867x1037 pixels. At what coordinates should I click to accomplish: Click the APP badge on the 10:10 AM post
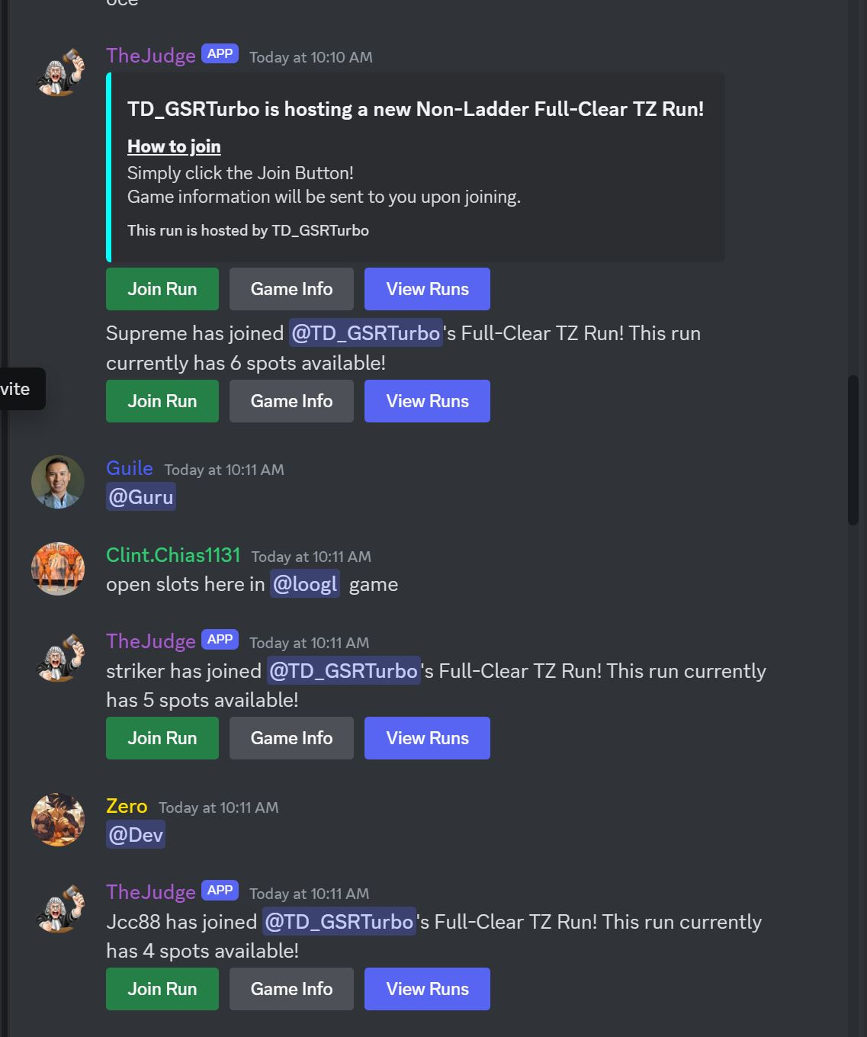[220, 54]
